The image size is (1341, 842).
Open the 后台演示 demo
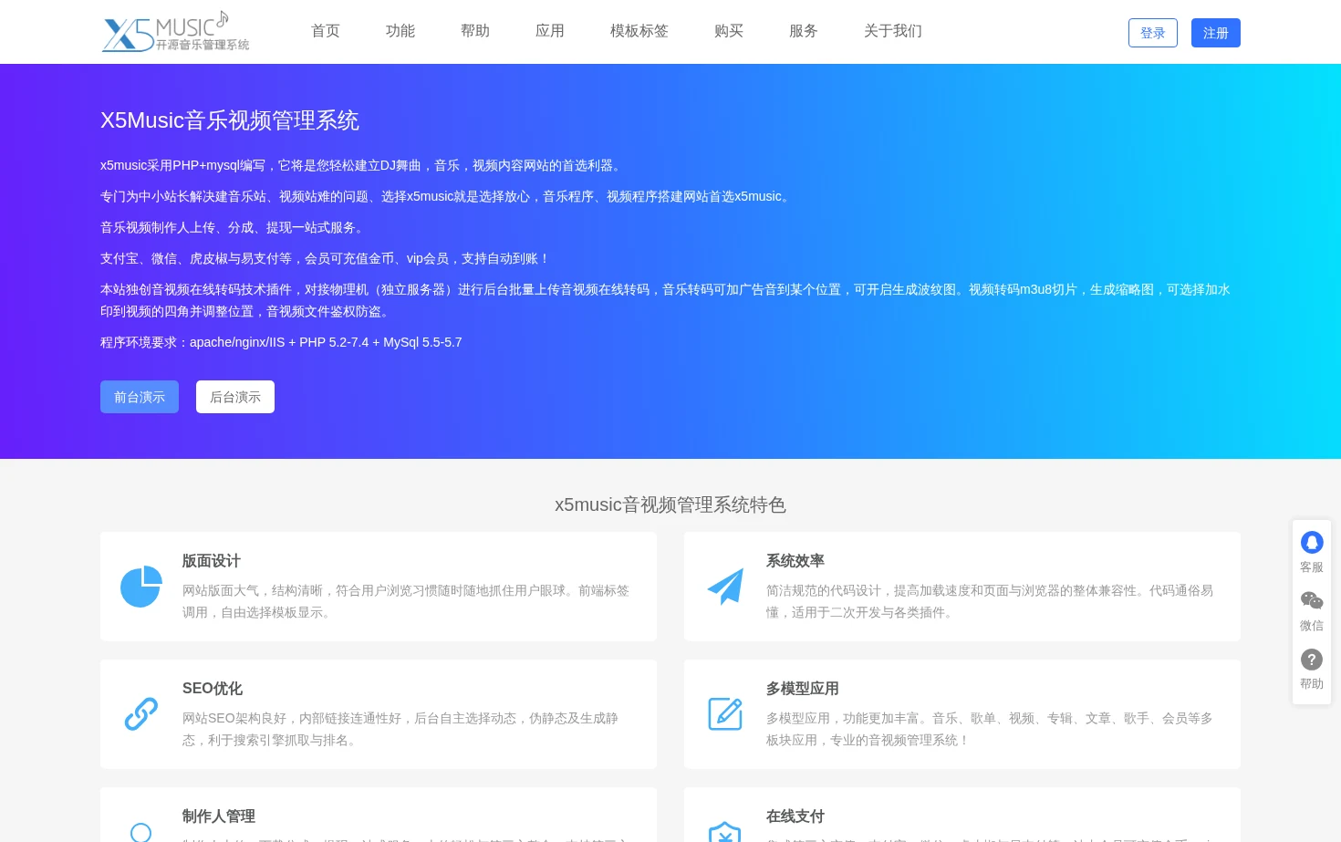point(235,397)
